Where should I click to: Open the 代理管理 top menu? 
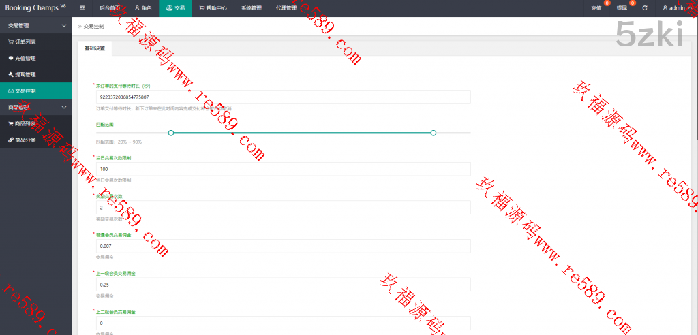(286, 8)
